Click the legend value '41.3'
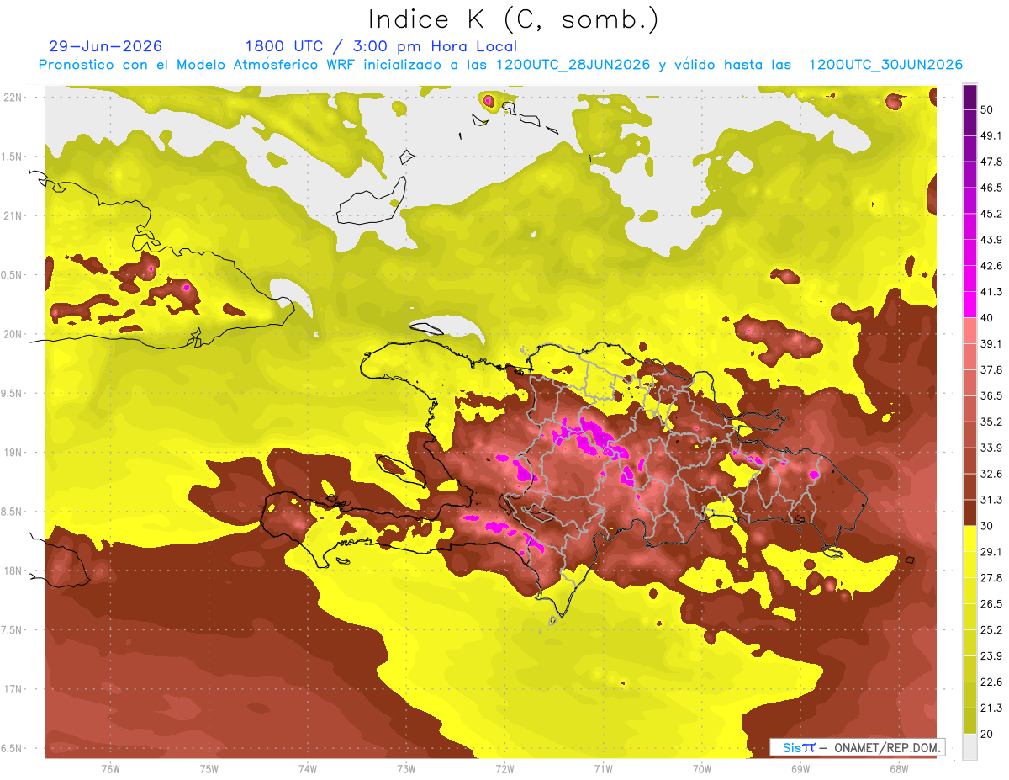 coord(991,292)
